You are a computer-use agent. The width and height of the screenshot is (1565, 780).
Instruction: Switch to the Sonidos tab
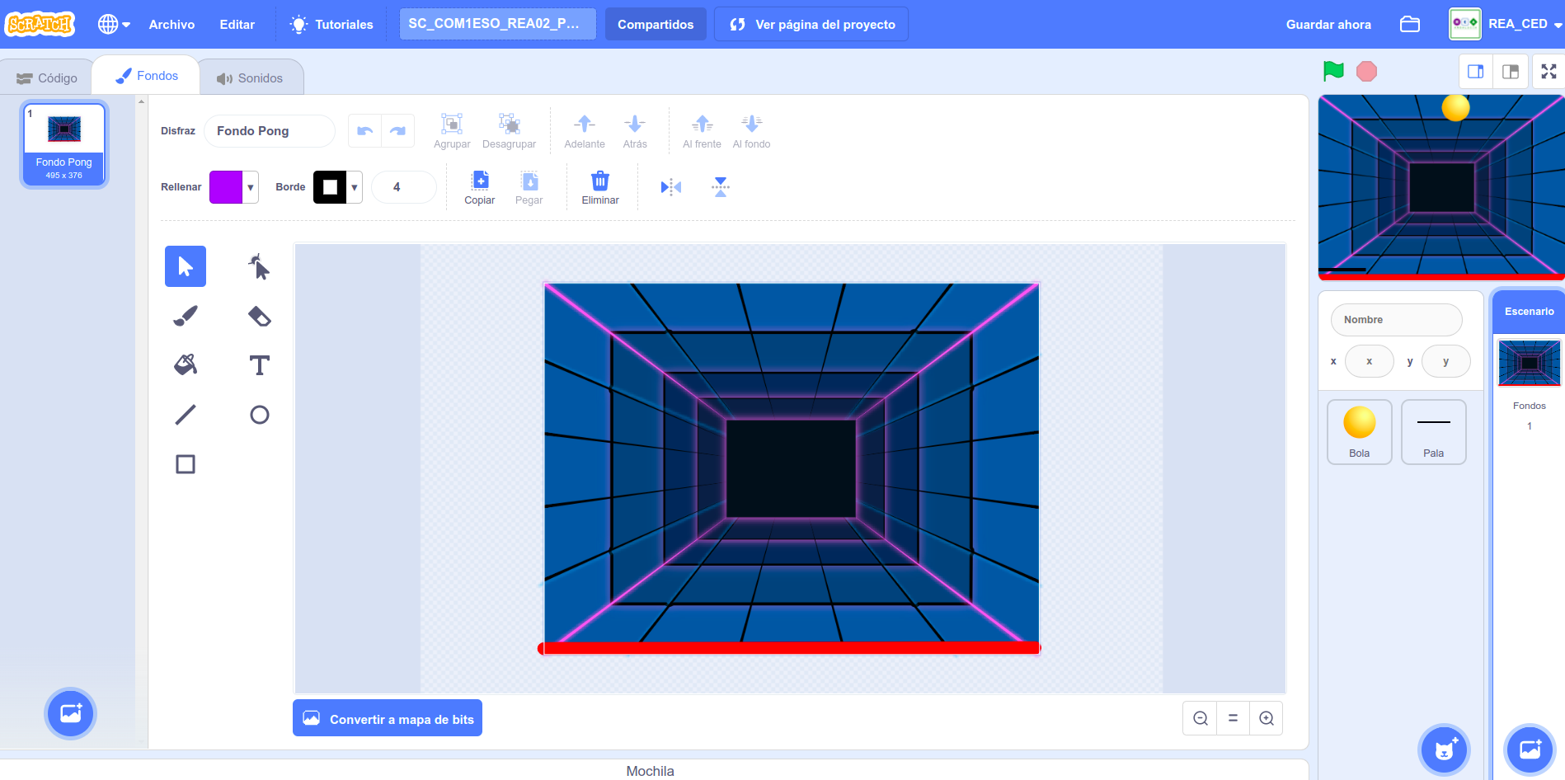[x=250, y=78]
